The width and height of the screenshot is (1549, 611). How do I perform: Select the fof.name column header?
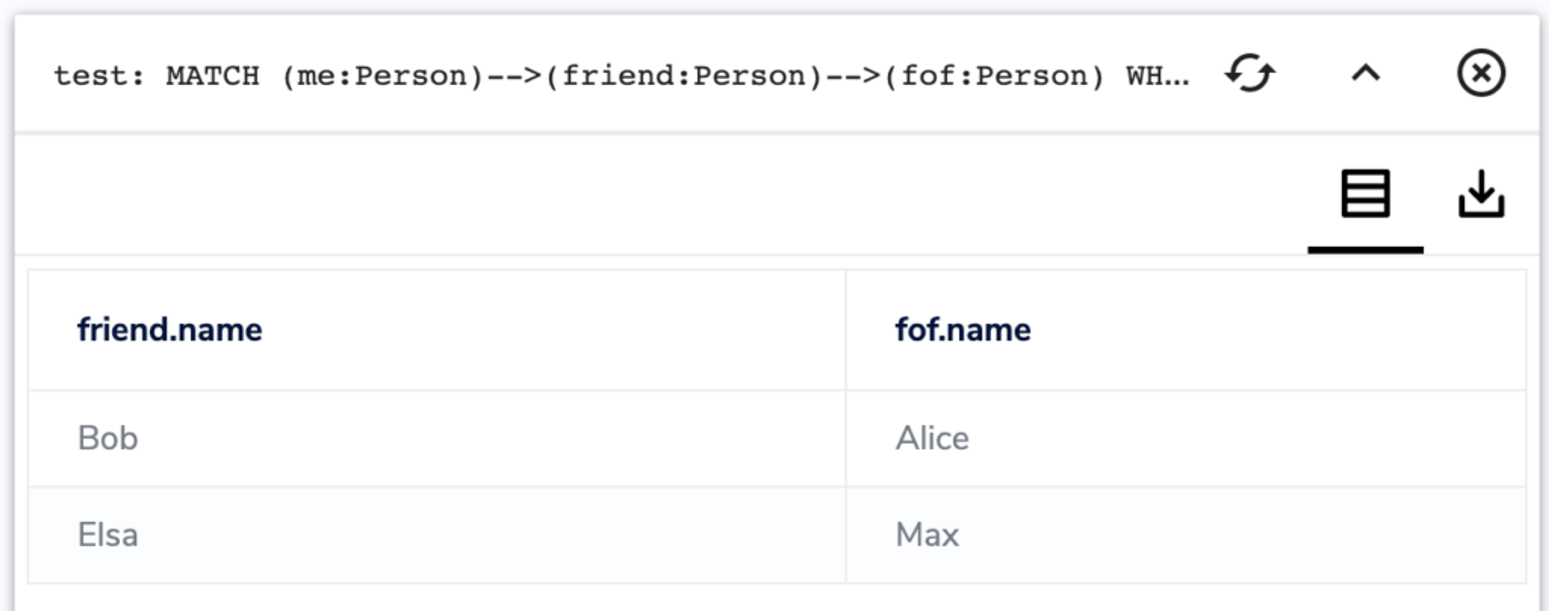click(x=963, y=330)
